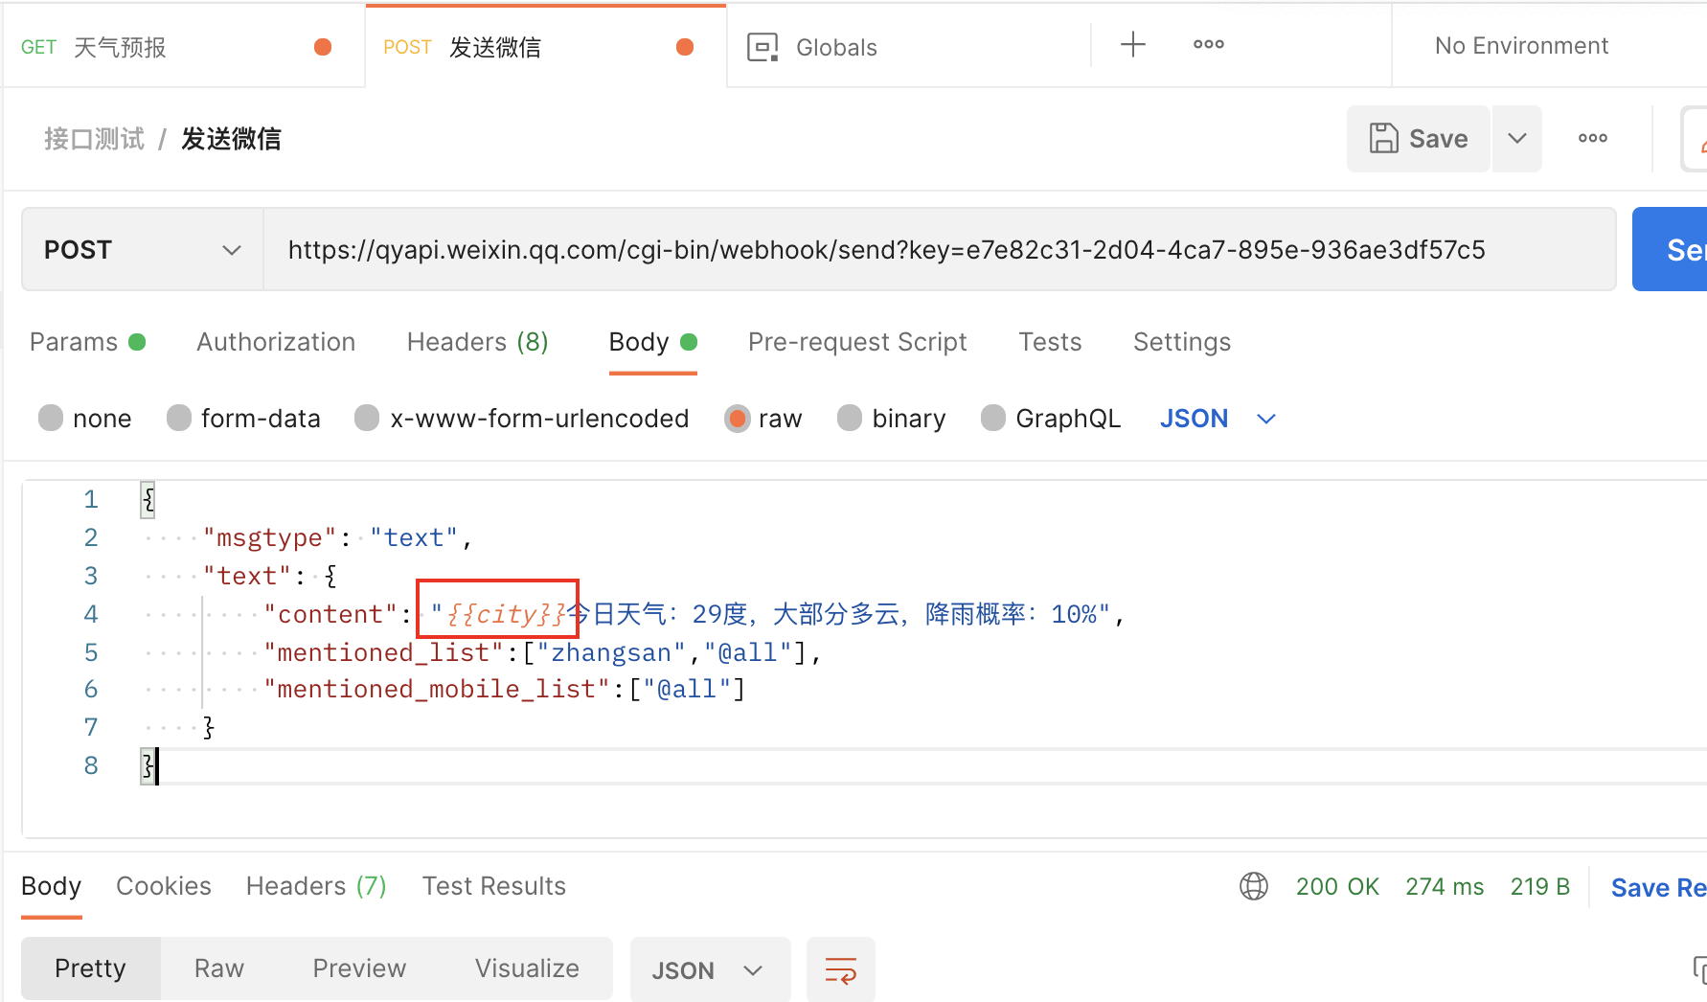Open the Globals tab
The width and height of the screenshot is (1707, 1002).
[836, 47]
